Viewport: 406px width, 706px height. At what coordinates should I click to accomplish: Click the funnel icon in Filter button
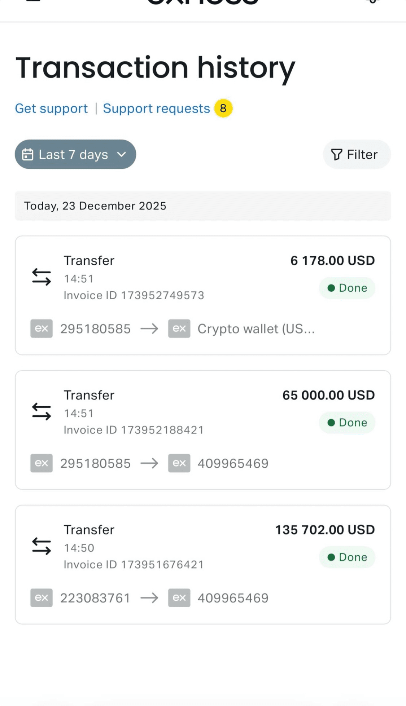(x=336, y=155)
